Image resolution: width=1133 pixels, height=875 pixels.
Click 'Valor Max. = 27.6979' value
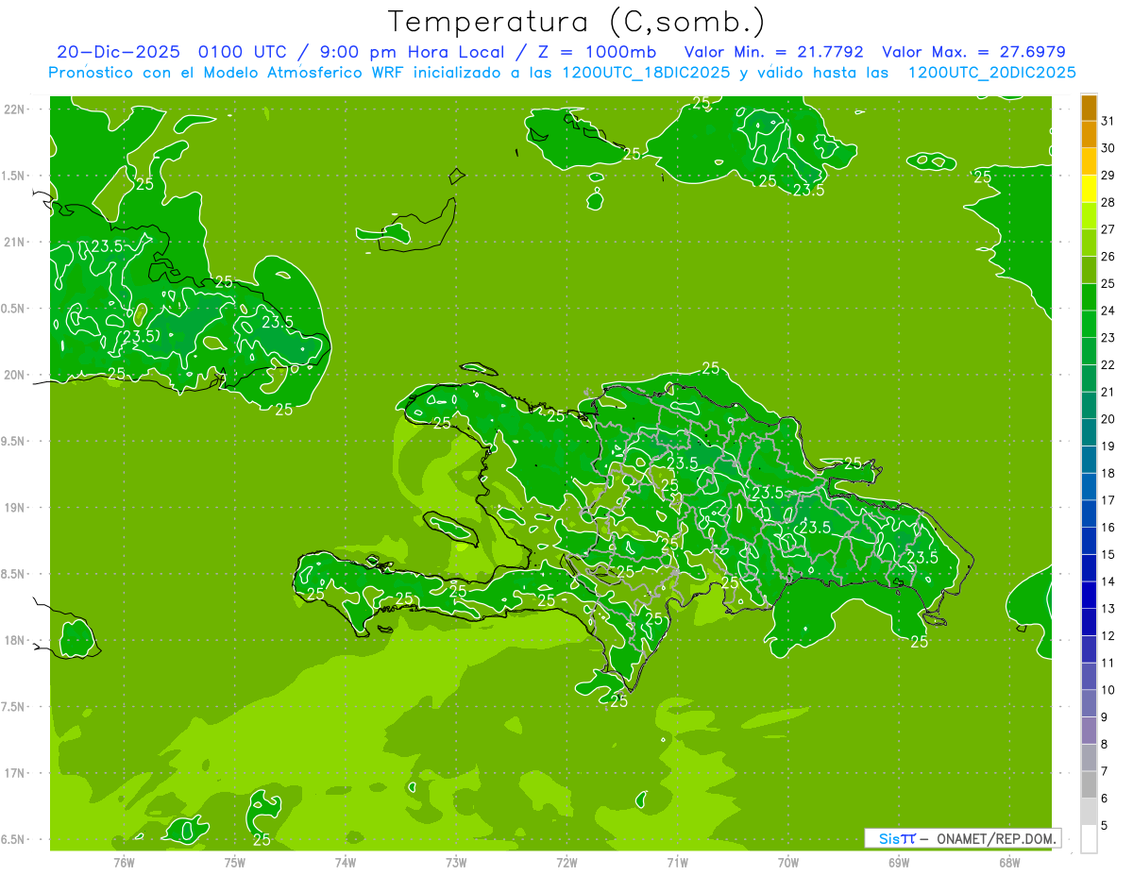pyautogui.click(x=974, y=52)
